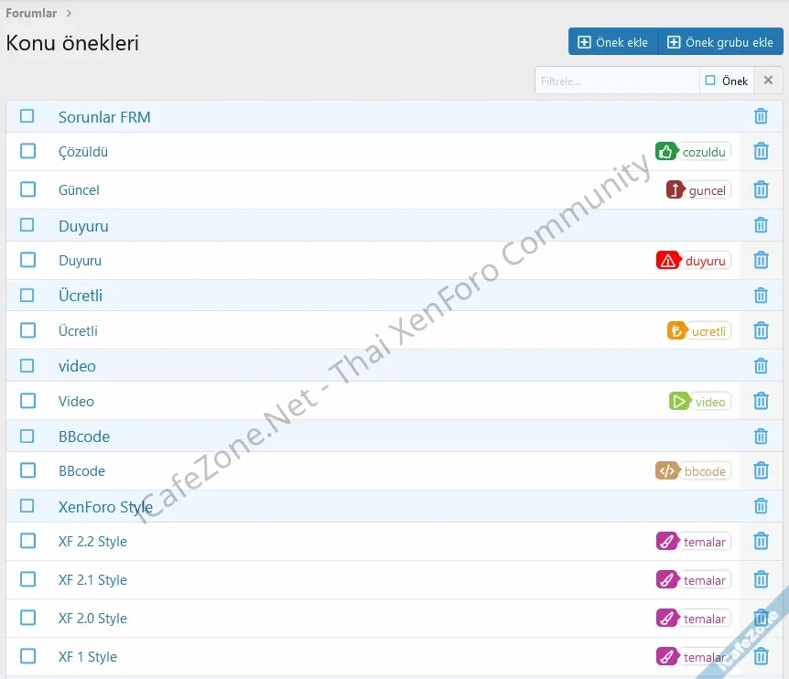Click the Önek ekle button
This screenshot has width=789, height=679.
coord(611,41)
